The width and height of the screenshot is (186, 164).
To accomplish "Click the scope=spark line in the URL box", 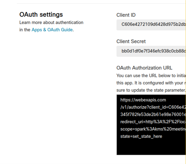I will coord(153,129).
